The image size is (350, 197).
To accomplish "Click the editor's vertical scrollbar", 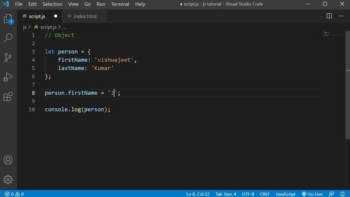I will coord(348,85).
